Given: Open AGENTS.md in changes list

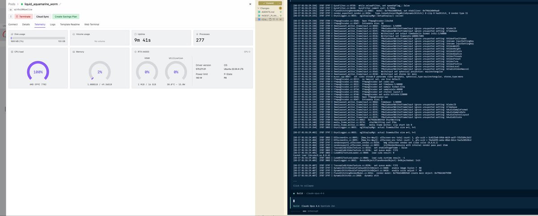Looking at the screenshot, I should point(268,12).
